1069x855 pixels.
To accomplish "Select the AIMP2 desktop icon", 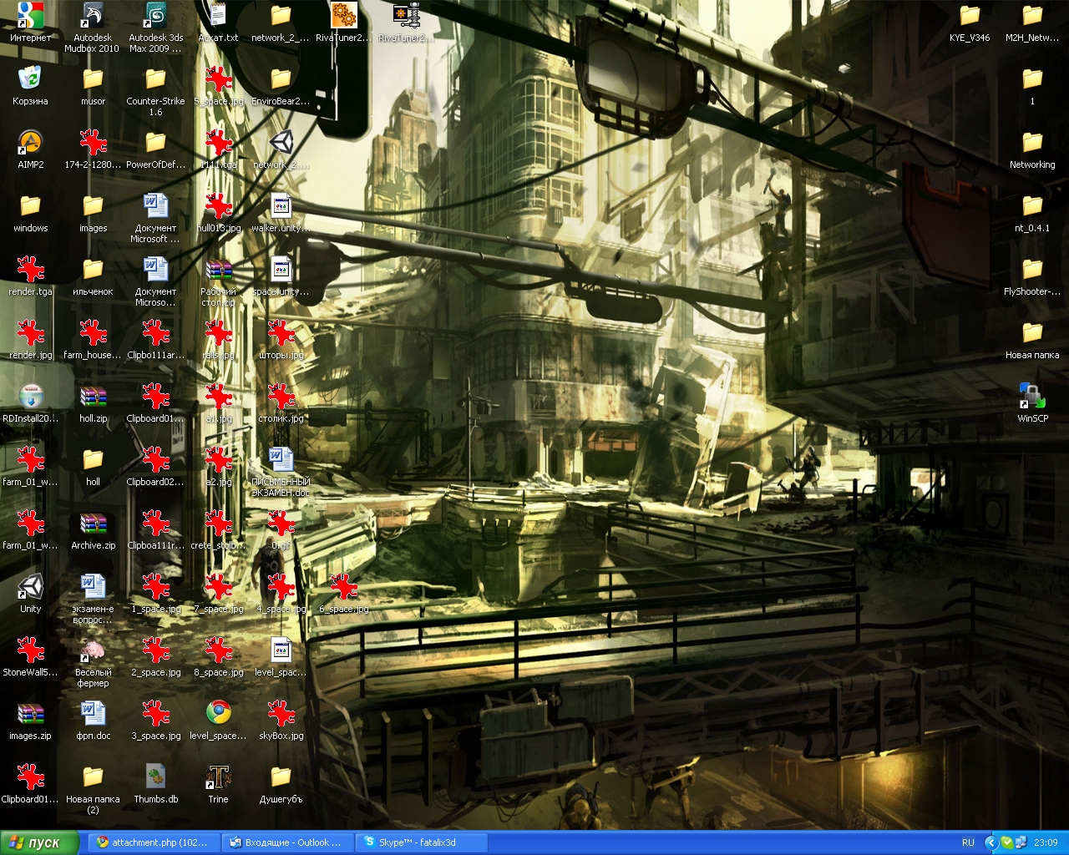I will click(30, 144).
